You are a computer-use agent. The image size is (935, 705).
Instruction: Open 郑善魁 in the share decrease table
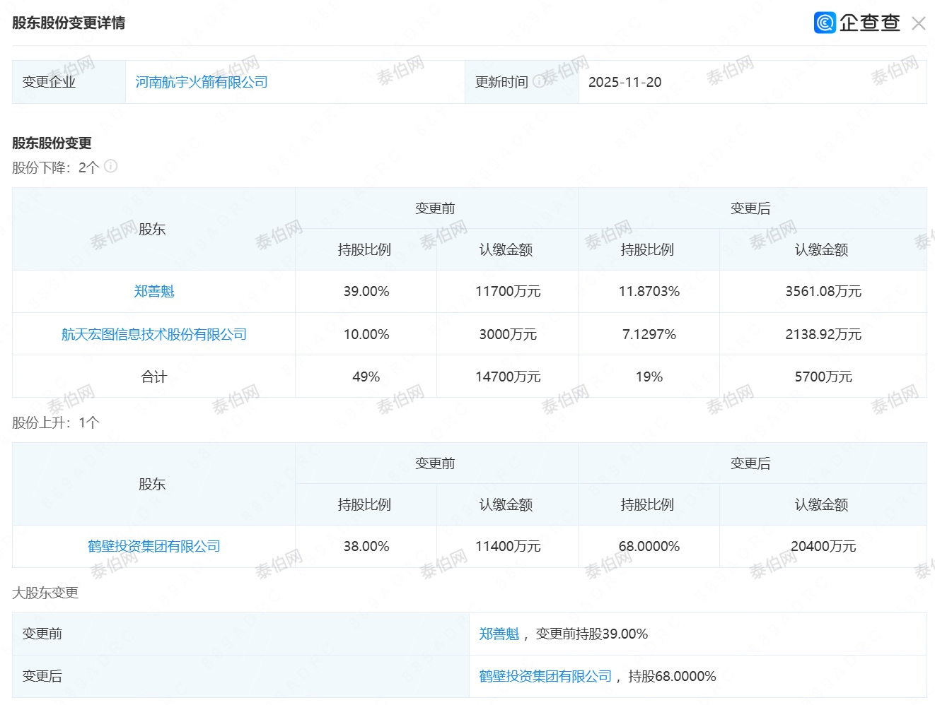tap(153, 291)
